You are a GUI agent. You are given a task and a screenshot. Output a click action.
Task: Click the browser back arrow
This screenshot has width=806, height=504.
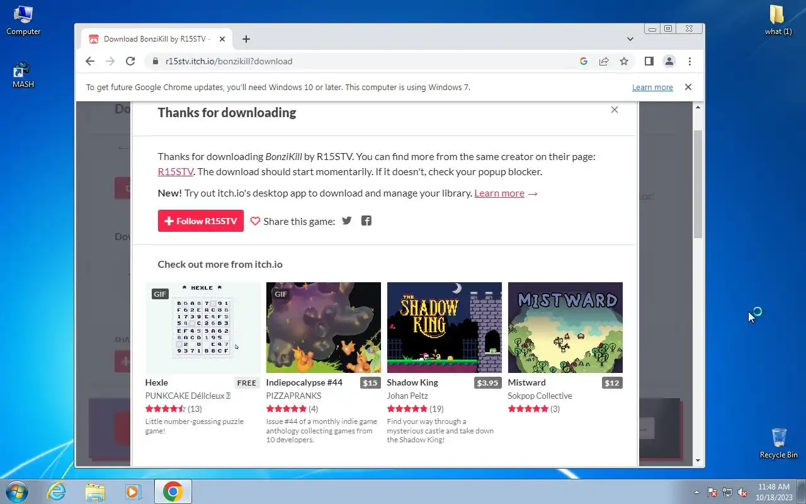click(90, 61)
